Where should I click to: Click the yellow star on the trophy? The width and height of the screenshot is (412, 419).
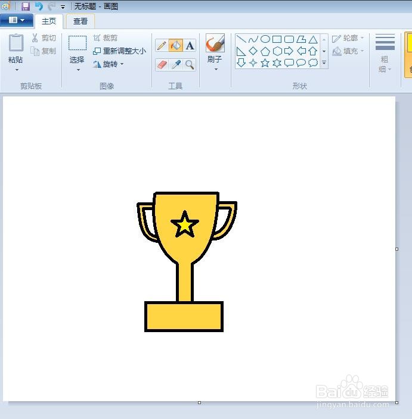click(185, 225)
